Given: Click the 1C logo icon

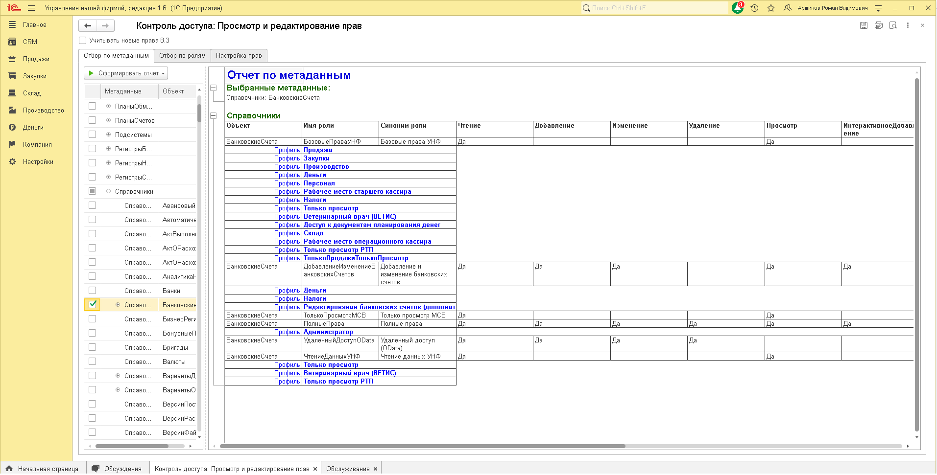Looking at the screenshot, I should click(x=14, y=8).
